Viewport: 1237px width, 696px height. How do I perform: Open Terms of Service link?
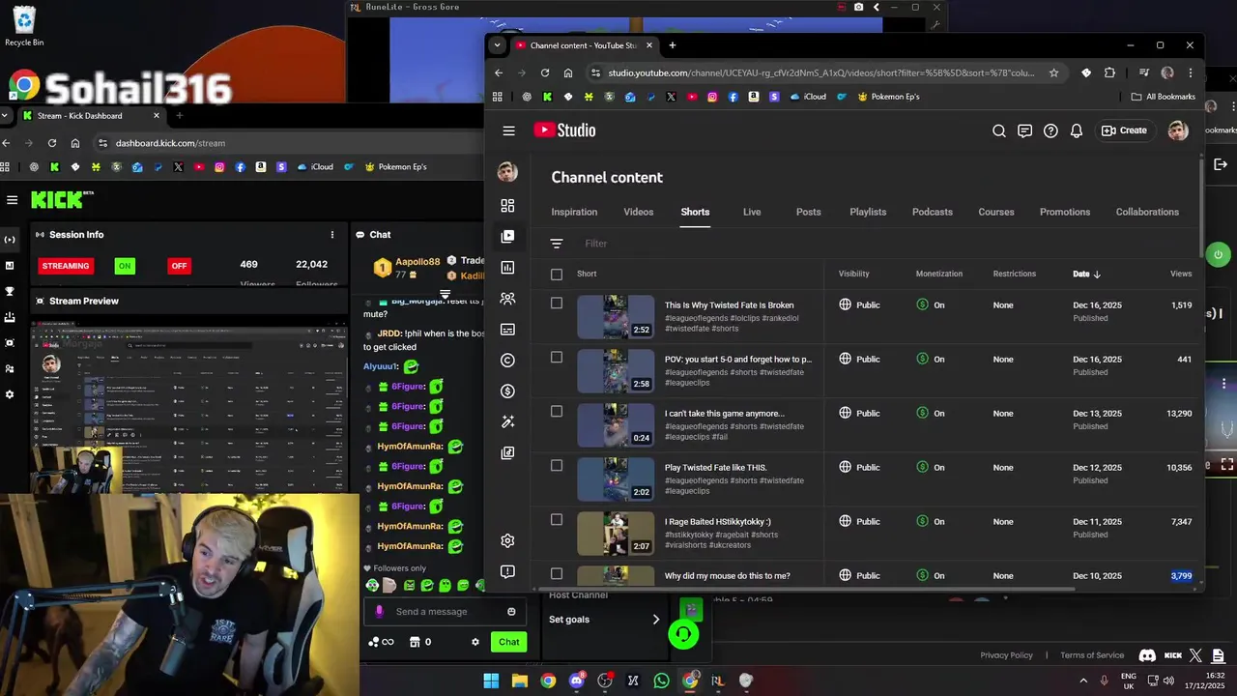[1092, 655]
